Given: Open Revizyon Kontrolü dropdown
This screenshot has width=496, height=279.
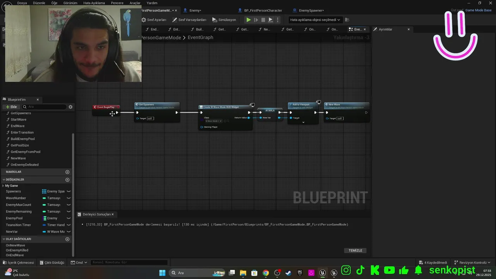Looking at the screenshot, I should pyautogui.click(x=472, y=263).
